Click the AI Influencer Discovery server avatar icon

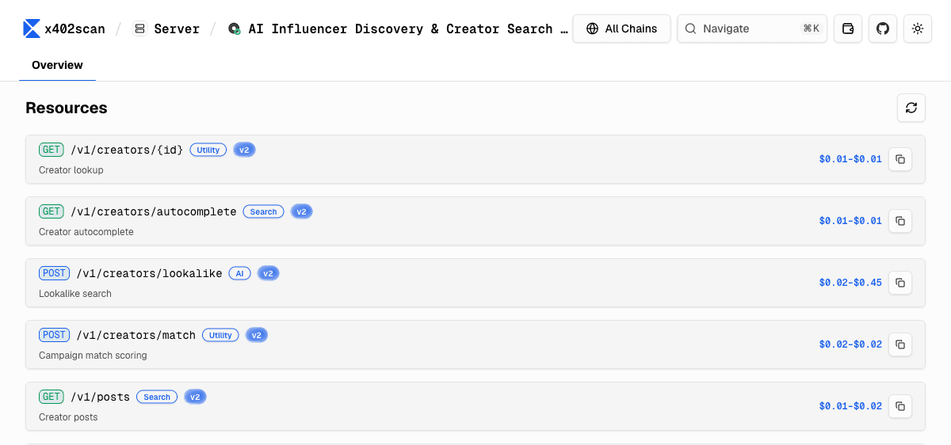234,29
